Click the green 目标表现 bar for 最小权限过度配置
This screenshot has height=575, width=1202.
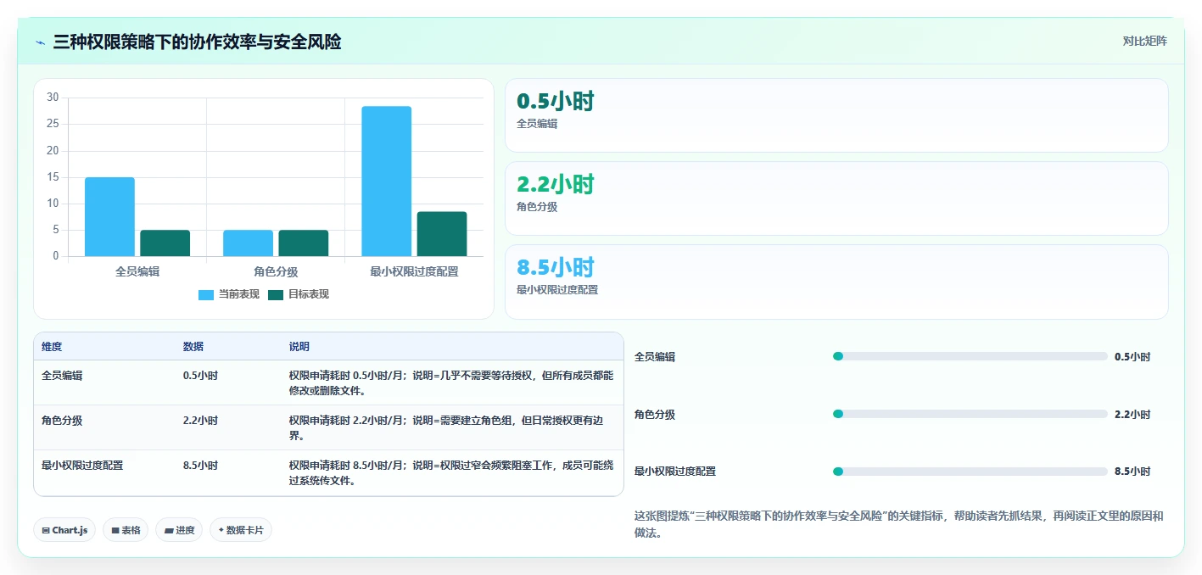click(441, 233)
